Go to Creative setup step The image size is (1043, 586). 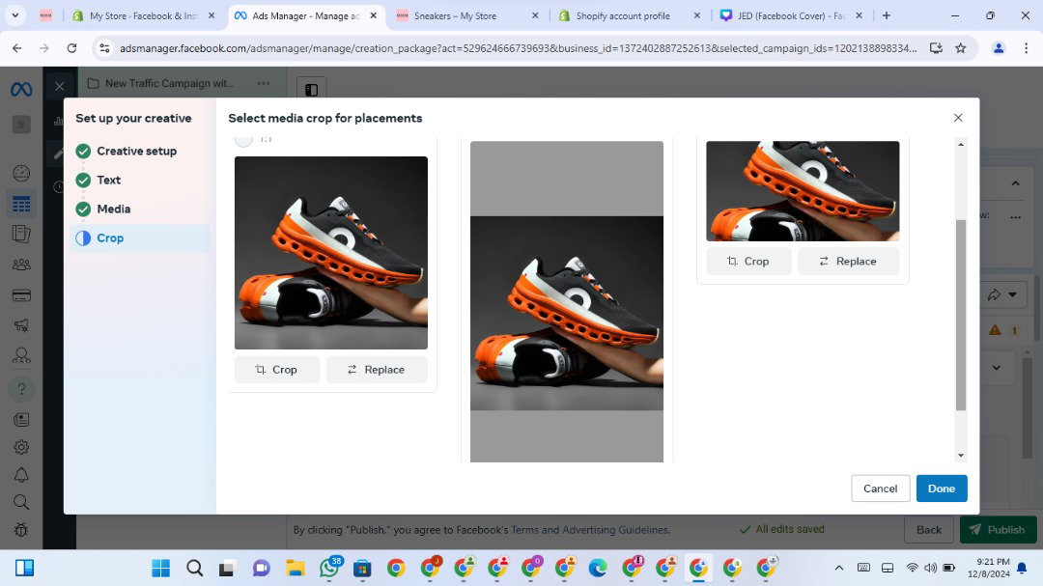[136, 151]
